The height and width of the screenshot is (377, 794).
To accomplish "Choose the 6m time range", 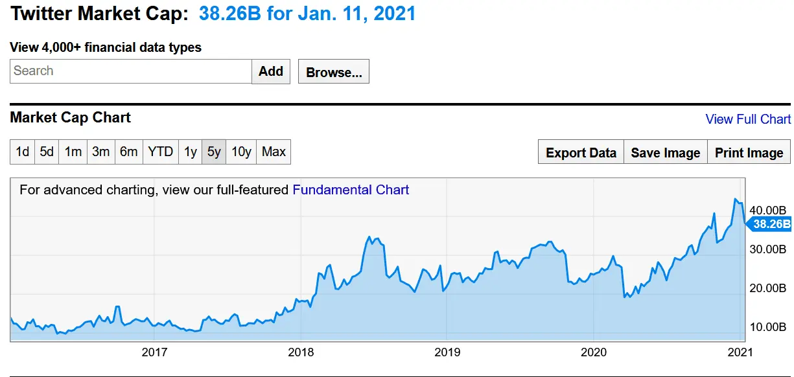I will pyautogui.click(x=128, y=152).
